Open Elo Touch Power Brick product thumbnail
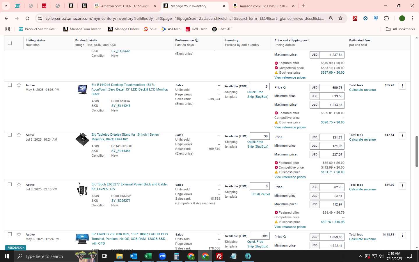This screenshot has width=419, height=262. (x=82, y=189)
